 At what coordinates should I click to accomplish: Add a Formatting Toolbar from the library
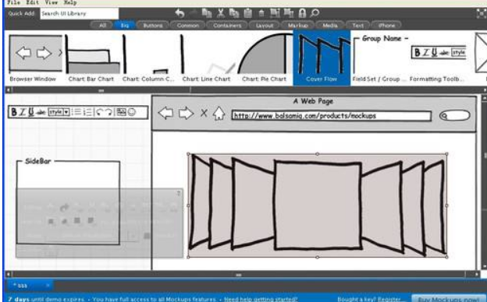point(438,58)
